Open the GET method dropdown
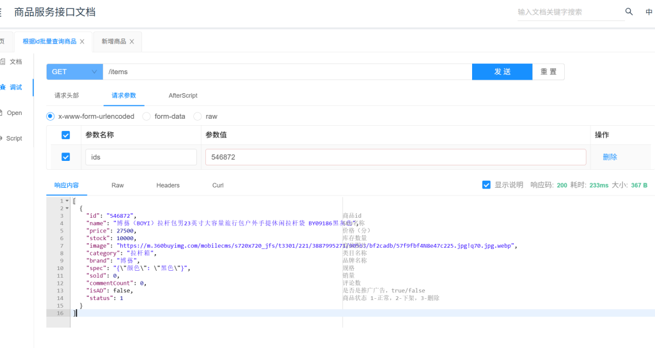This screenshot has height=348, width=655. 74,72
